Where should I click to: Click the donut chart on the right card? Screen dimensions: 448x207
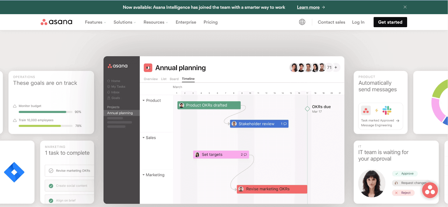pyautogui.click(x=440, y=102)
